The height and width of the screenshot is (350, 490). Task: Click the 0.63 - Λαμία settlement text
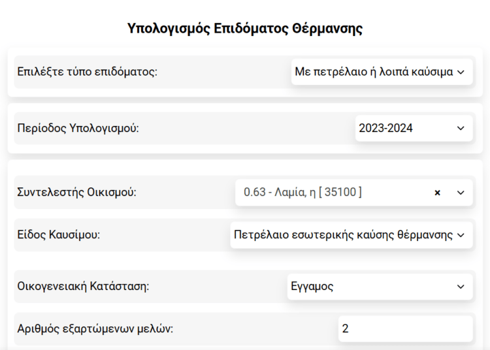(x=302, y=193)
